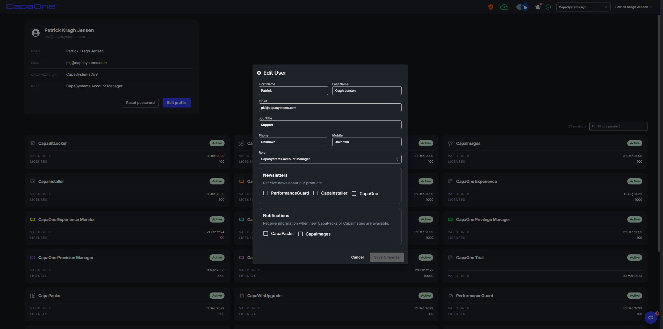Viewport: 663px width, 329px height.
Task: Click the Job Title field
Action: [330, 125]
